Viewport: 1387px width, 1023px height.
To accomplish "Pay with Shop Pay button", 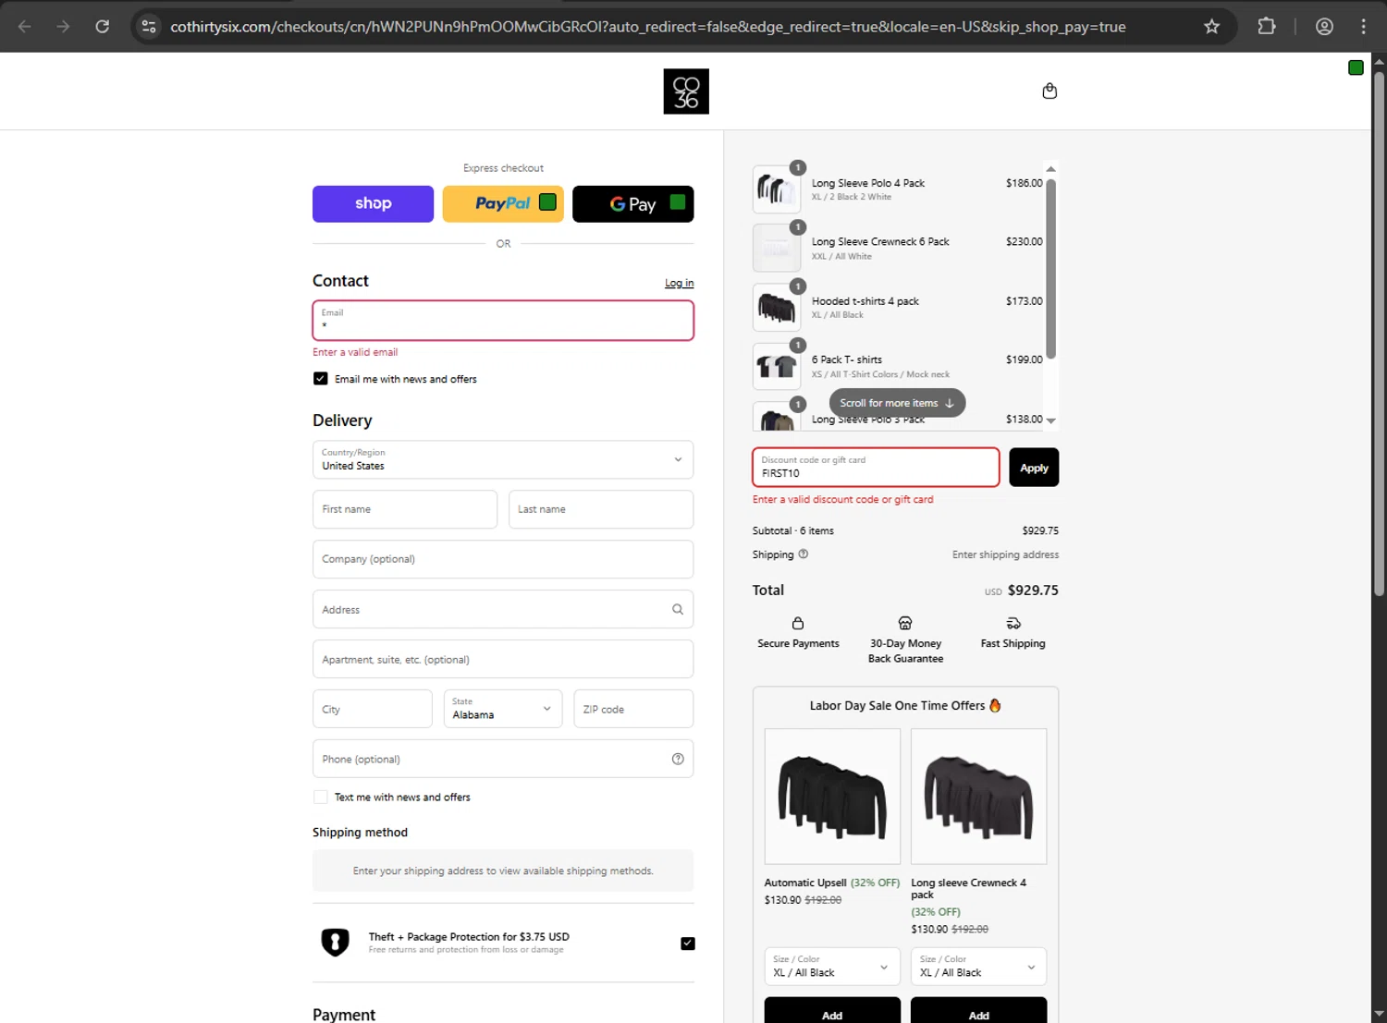I will coord(373,204).
